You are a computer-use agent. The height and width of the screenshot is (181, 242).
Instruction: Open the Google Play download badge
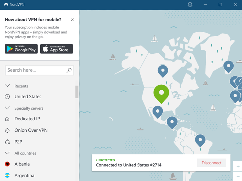click(21, 49)
